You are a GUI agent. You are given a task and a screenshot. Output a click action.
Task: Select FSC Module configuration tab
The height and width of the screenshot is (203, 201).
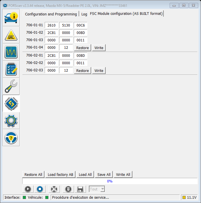[126, 14]
